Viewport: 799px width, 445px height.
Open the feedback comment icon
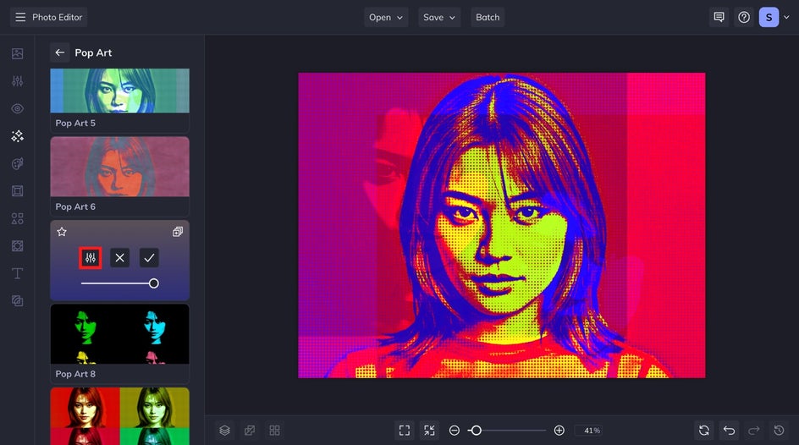click(719, 17)
